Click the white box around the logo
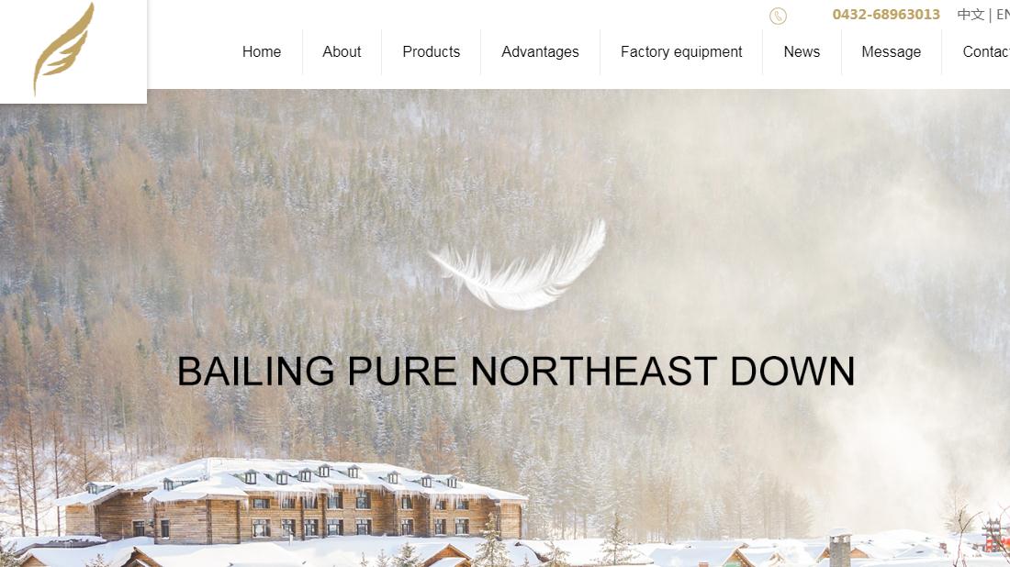1010x567 pixels. tap(73, 51)
